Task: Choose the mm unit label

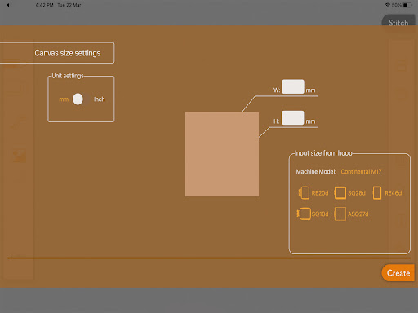Action: click(x=64, y=99)
